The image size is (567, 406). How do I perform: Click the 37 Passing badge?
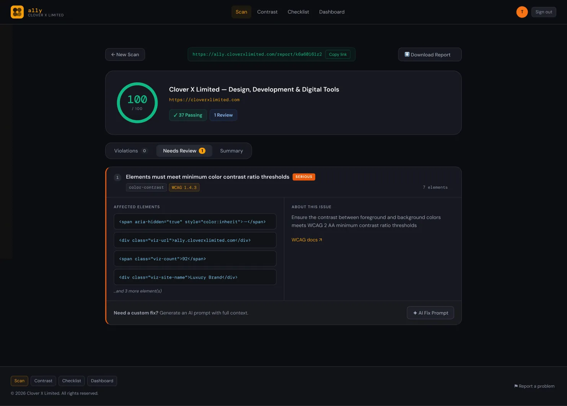(x=188, y=115)
